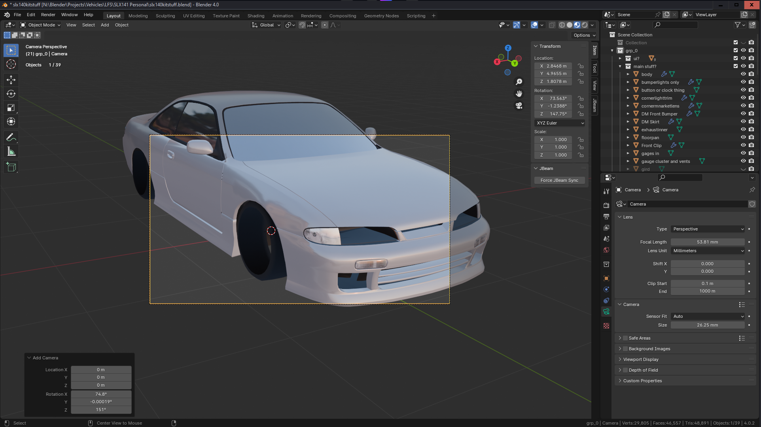Open viewport Options button
The width and height of the screenshot is (761, 427).
pos(584,35)
